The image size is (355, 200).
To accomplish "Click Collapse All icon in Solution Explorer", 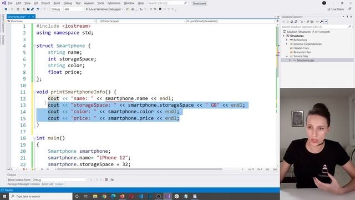I will 308,22.
